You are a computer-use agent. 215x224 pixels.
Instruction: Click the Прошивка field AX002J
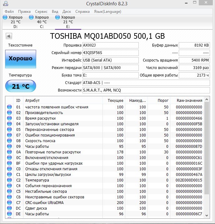[x=111, y=45]
